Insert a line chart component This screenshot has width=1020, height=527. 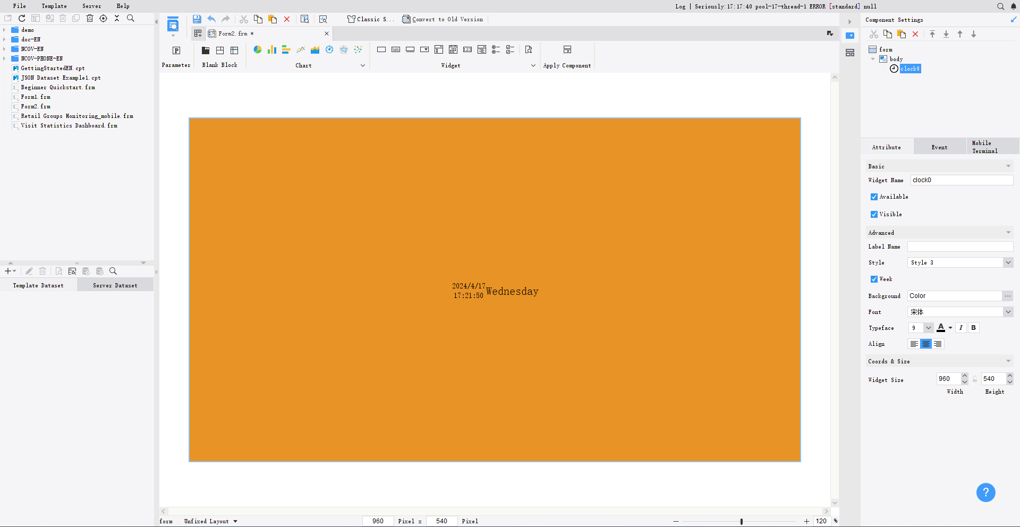pos(301,49)
